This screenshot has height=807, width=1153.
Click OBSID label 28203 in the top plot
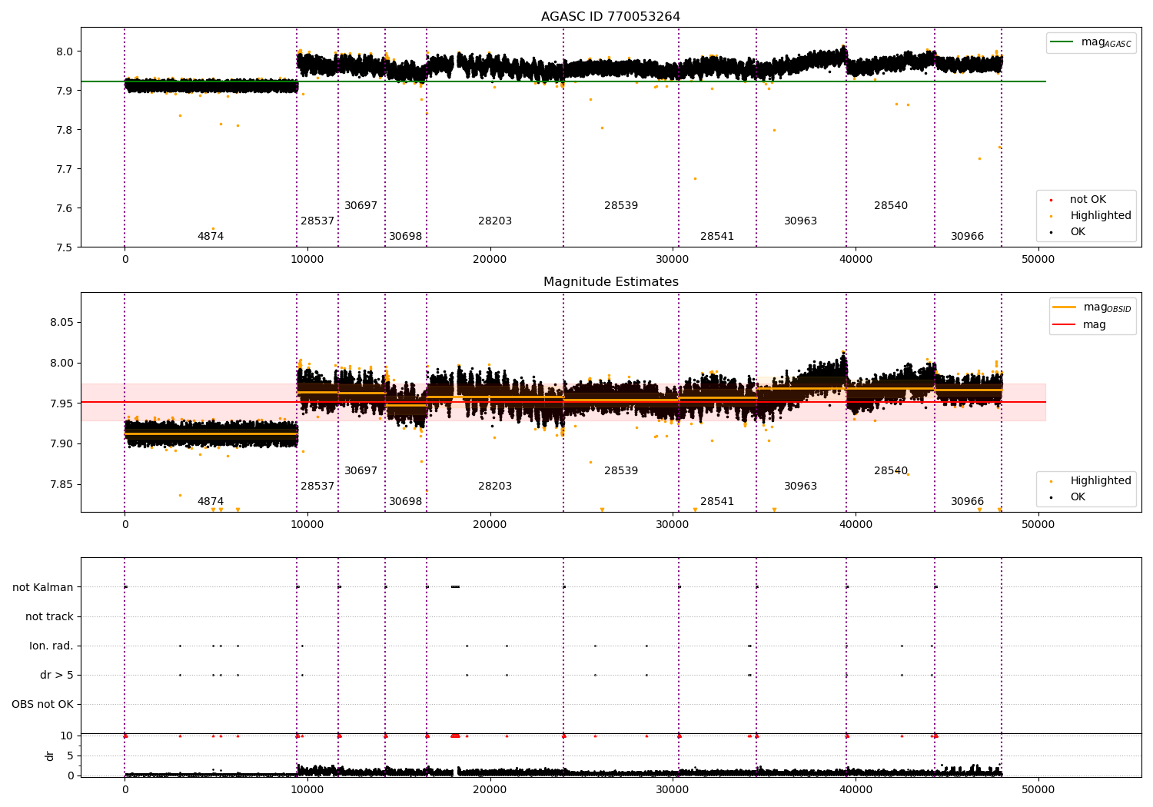point(495,221)
